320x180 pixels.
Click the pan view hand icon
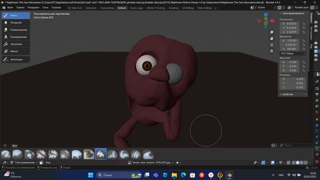[x=271, y=38]
